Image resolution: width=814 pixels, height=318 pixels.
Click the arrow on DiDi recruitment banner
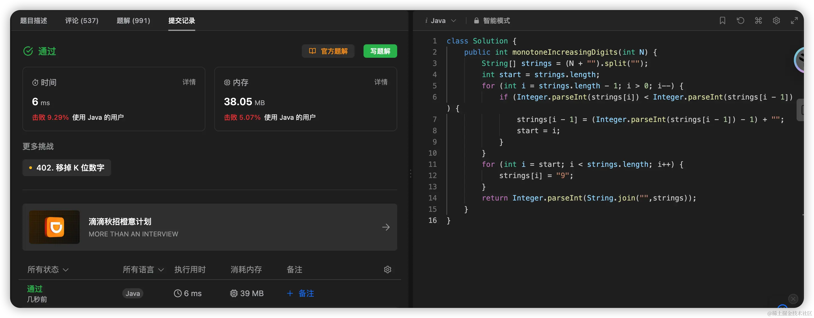(385, 227)
